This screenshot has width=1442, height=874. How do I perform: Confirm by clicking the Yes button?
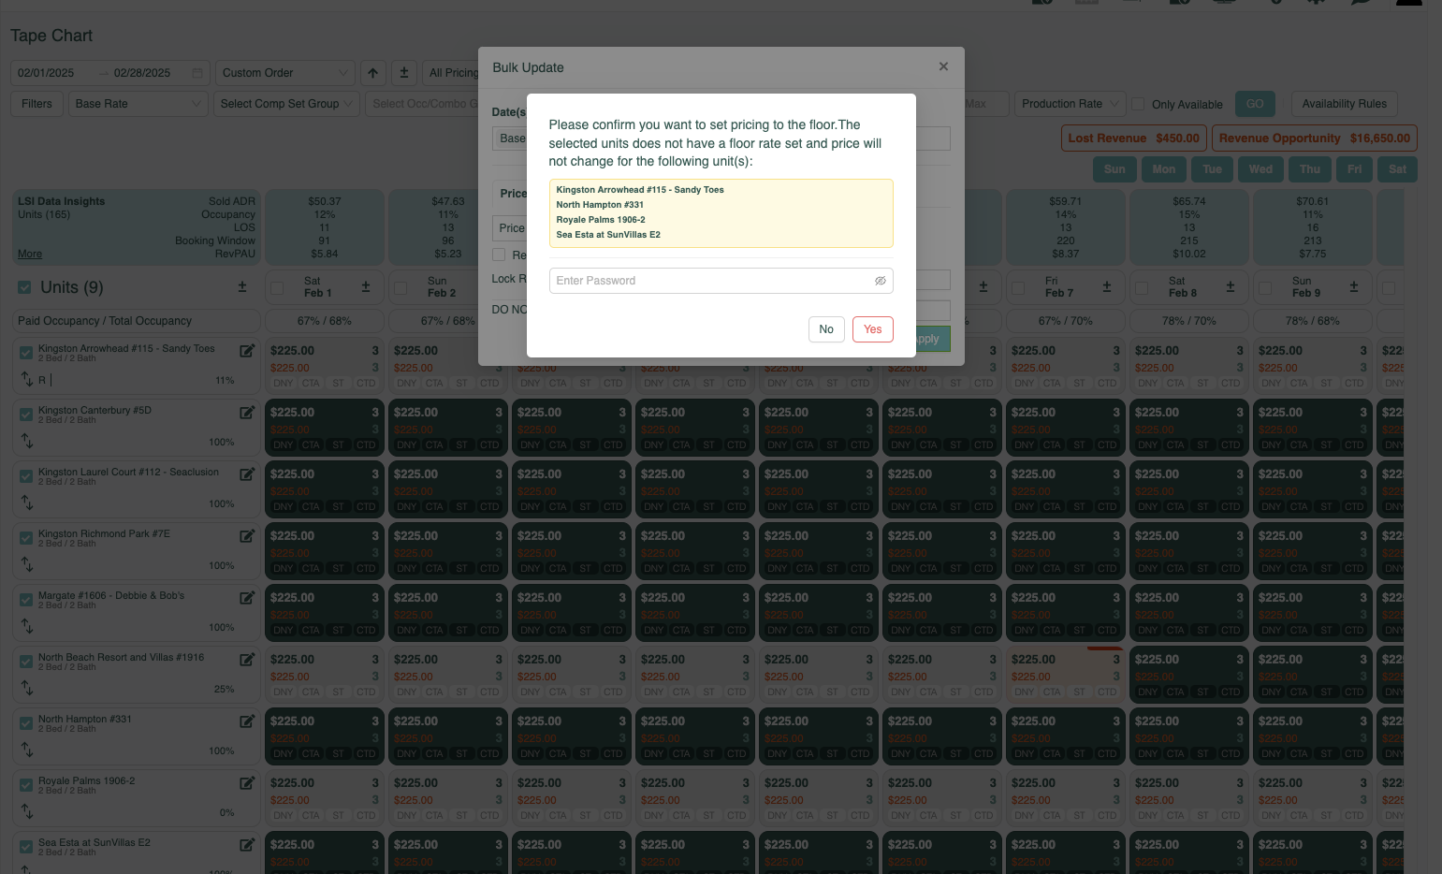[872, 329]
